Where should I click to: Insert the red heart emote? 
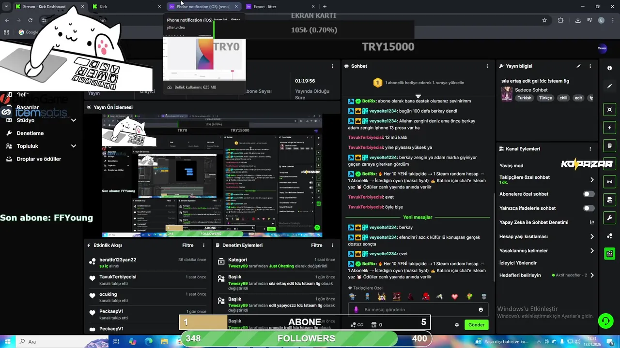tap(454, 296)
